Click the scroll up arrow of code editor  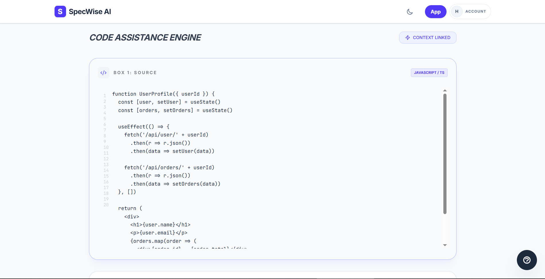pyautogui.click(x=445, y=91)
